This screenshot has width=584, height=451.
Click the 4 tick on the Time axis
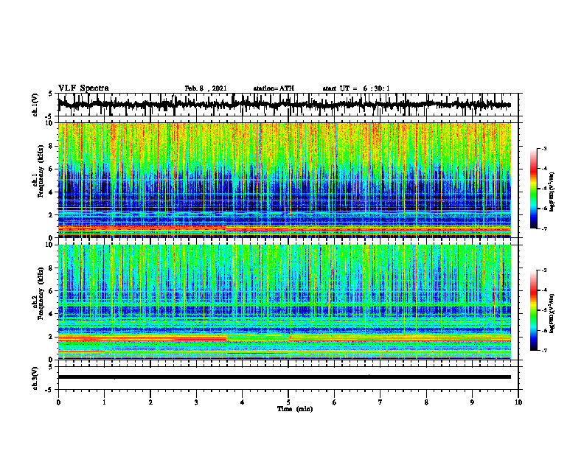(242, 402)
